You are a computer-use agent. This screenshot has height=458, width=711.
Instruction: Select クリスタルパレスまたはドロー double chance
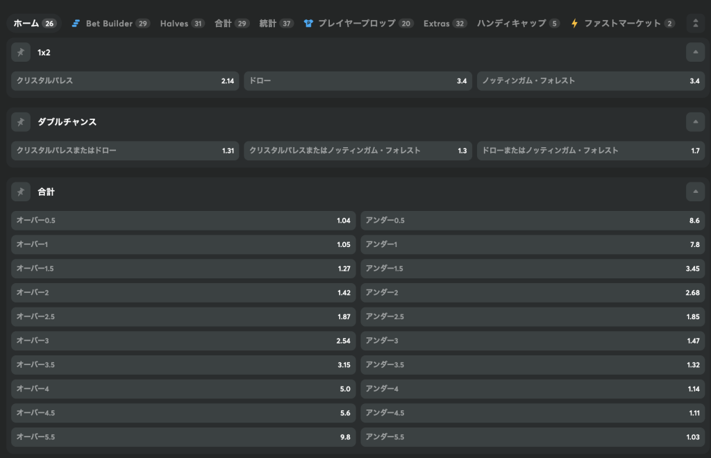pos(125,151)
